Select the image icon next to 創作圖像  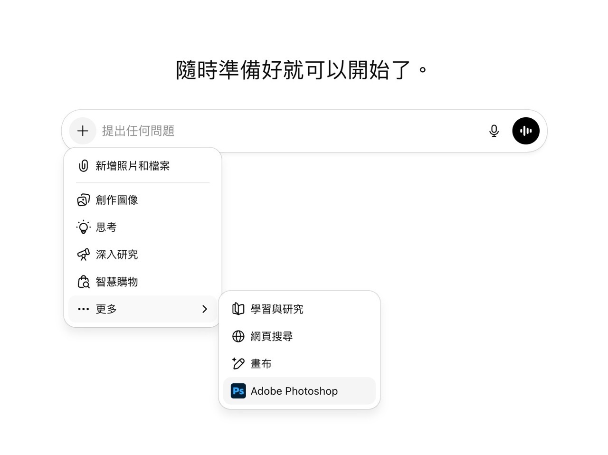tap(83, 199)
